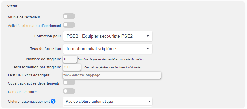
Task: Click the Statut section heading
Action: coord(12,6)
